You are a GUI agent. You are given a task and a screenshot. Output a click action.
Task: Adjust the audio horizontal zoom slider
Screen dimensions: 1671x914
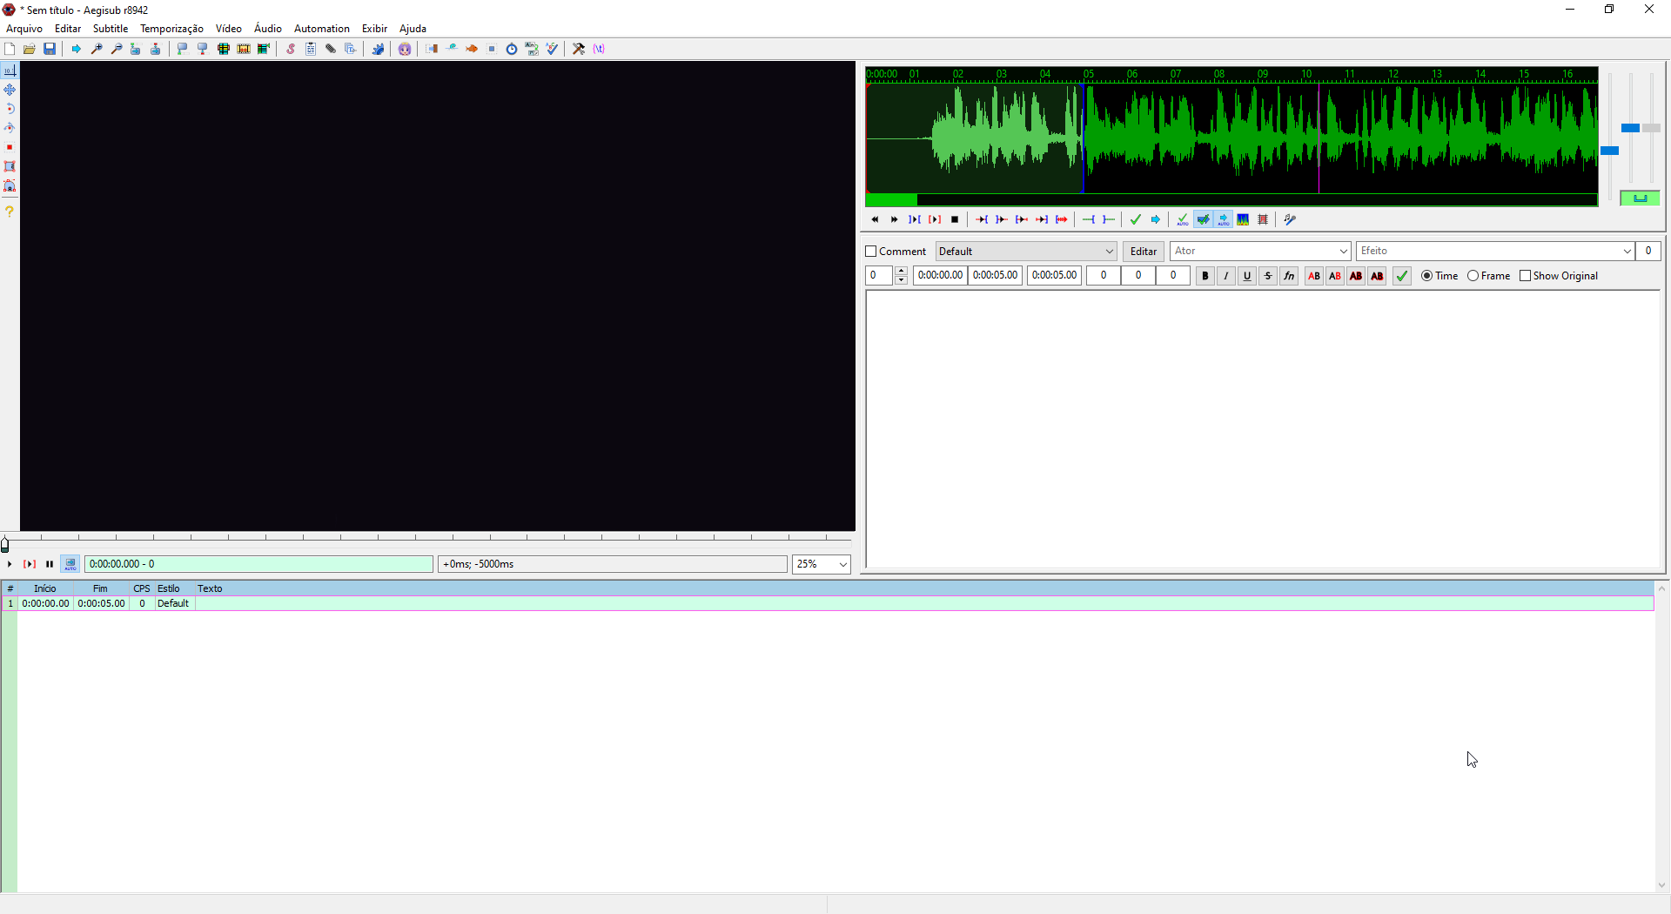tap(1610, 151)
